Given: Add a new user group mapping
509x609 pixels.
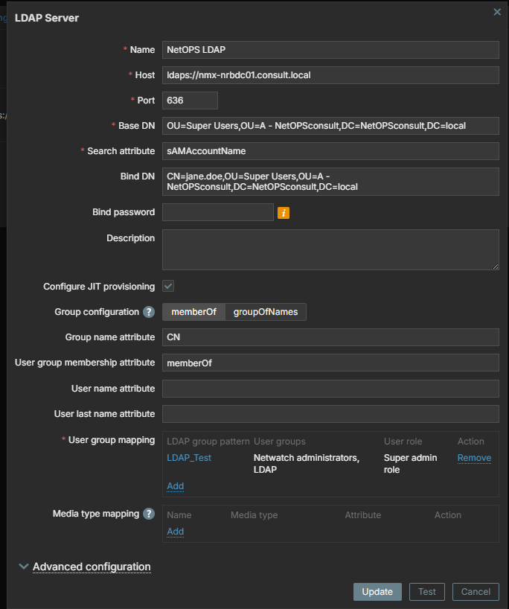Looking at the screenshot, I should (175, 486).
